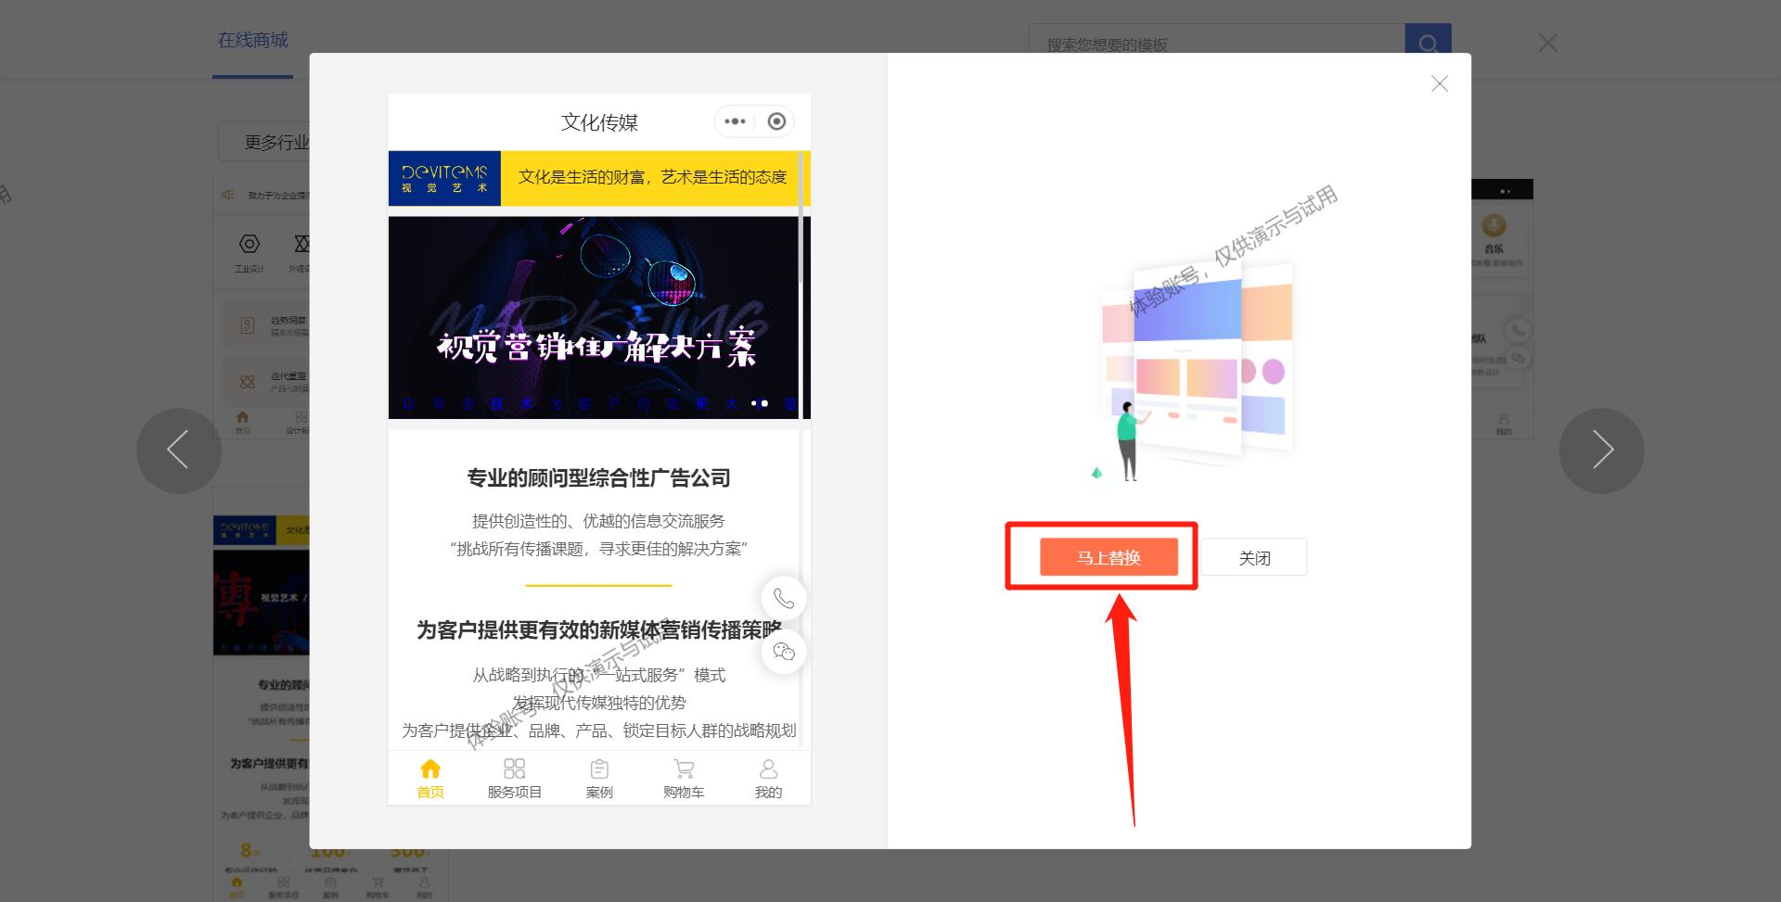
Task: Select the 首页 home icon in bottom navigation
Action: (x=429, y=777)
